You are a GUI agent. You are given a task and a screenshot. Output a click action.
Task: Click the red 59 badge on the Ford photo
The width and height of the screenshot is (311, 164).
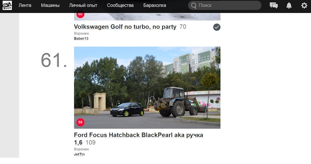pos(80,122)
